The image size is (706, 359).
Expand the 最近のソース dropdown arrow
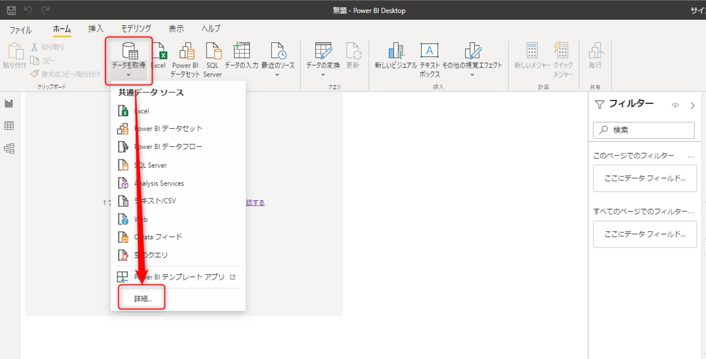[x=278, y=75]
